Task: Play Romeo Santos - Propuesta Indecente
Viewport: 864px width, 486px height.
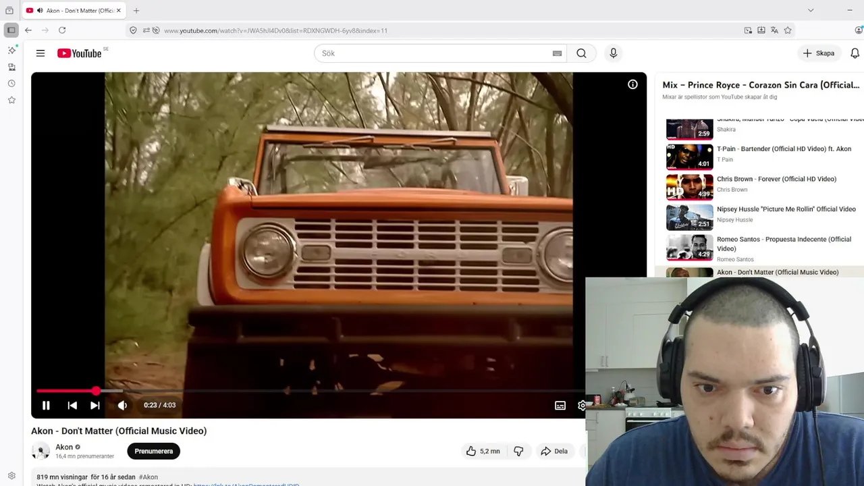Action: tap(784, 244)
